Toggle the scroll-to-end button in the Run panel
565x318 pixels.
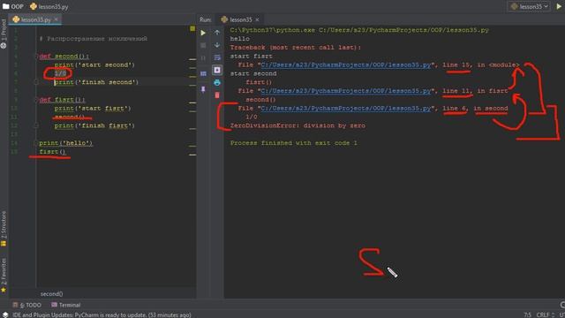click(217, 70)
